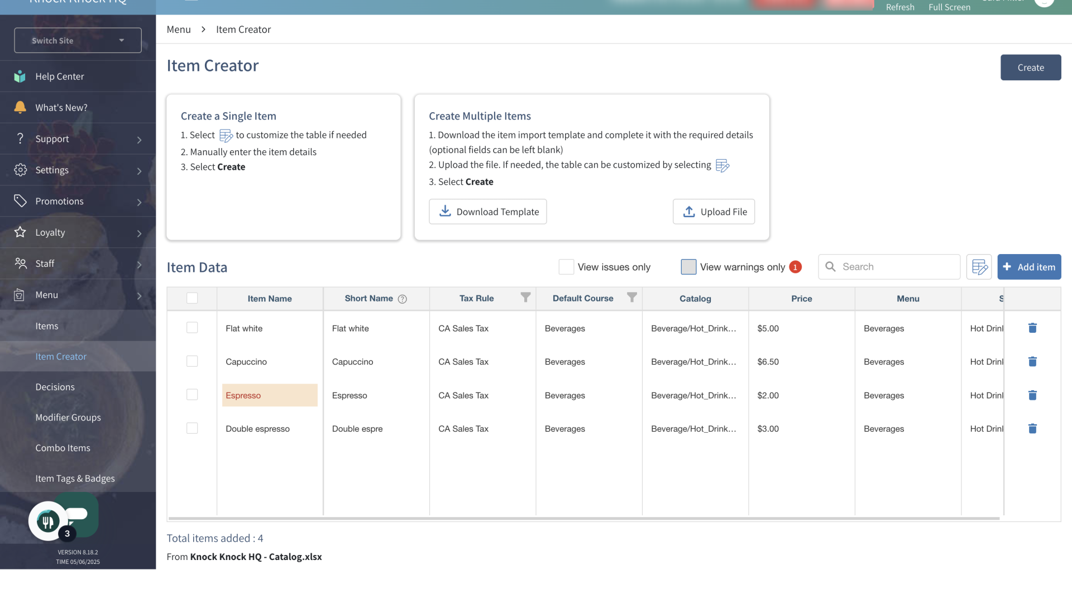The image size is (1072, 603).
Task: Delete the Espresso row using trash icon
Action: pyautogui.click(x=1032, y=395)
